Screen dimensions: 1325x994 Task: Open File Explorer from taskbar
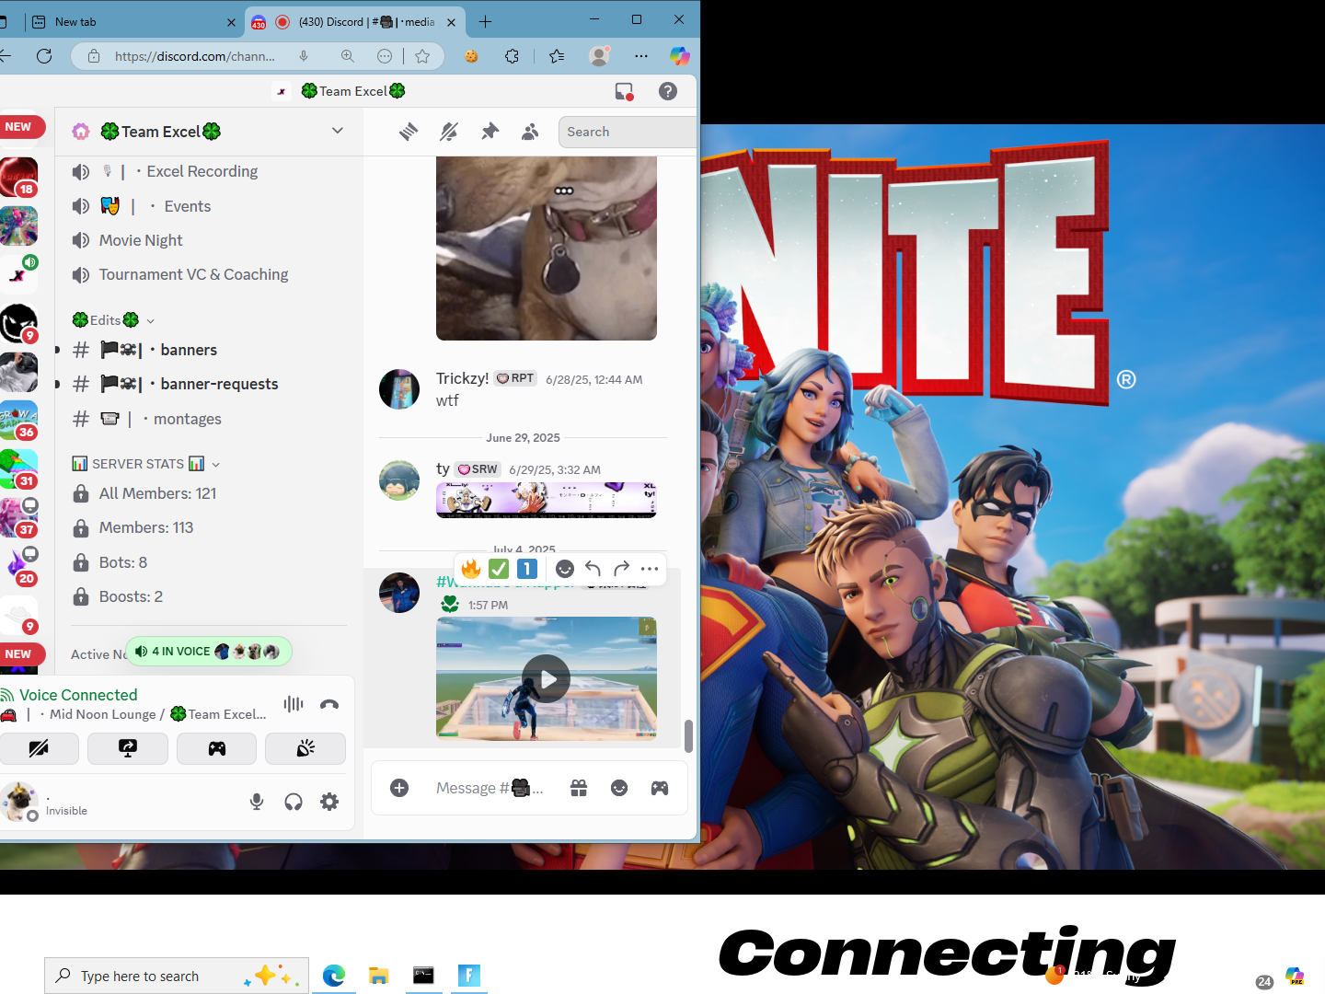[379, 976]
